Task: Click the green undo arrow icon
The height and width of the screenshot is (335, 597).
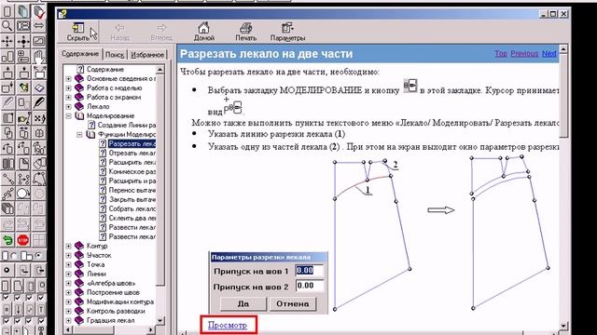Action: point(7,240)
